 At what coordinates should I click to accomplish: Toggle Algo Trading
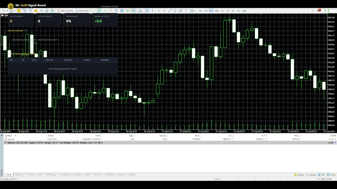[x=65, y=10]
